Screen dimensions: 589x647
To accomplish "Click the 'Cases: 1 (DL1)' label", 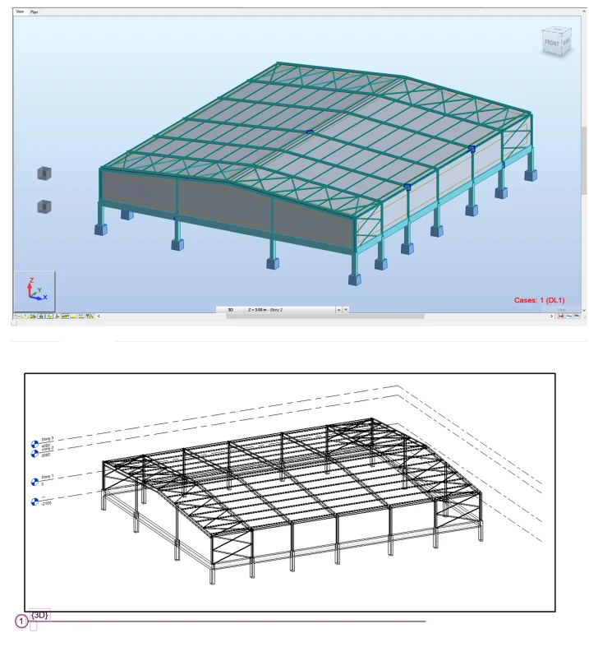I will pos(539,300).
